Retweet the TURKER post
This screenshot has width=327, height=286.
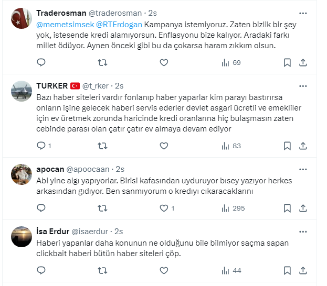(x=102, y=146)
